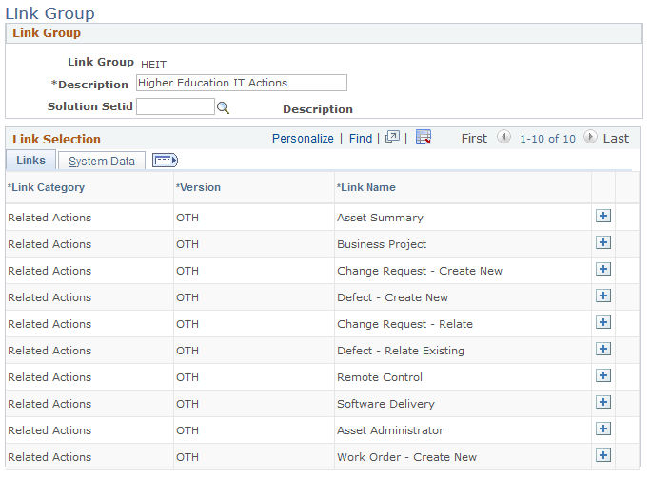Click Related Actions in Business Project row
Screen dimensions: 651x477
[49, 244]
